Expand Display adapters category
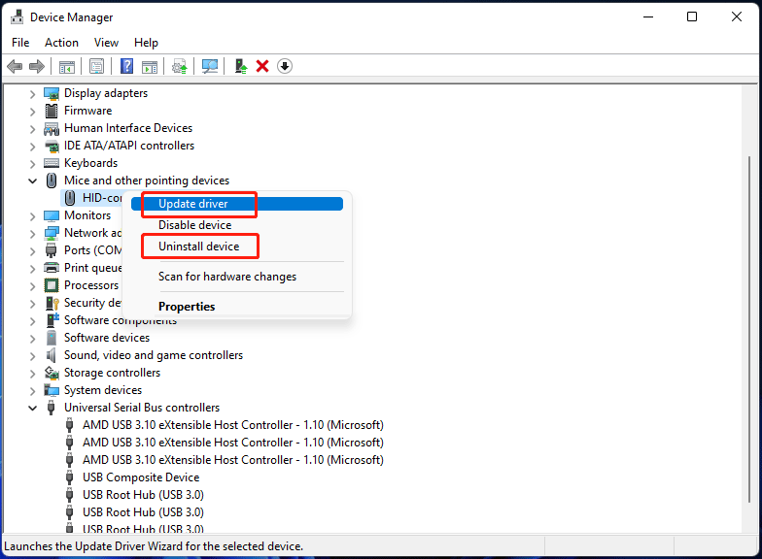Viewport: 762px width, 559px height. point(33,93)
